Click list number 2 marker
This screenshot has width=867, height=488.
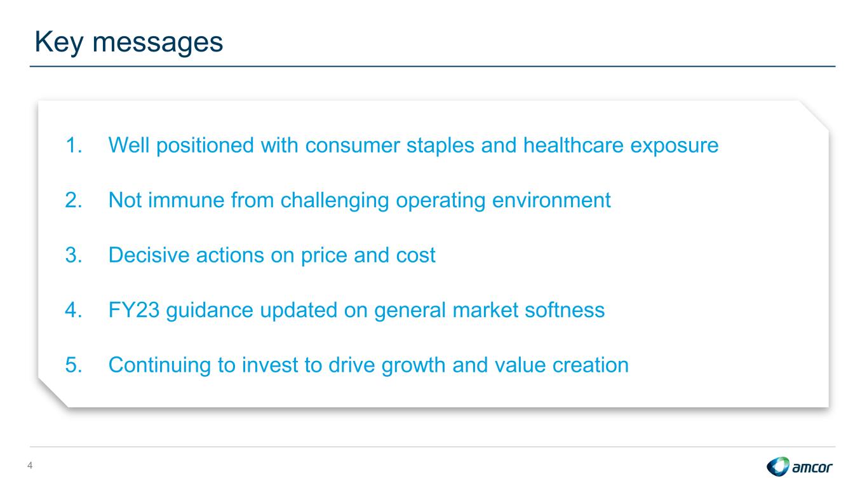[x=73, y=200]
